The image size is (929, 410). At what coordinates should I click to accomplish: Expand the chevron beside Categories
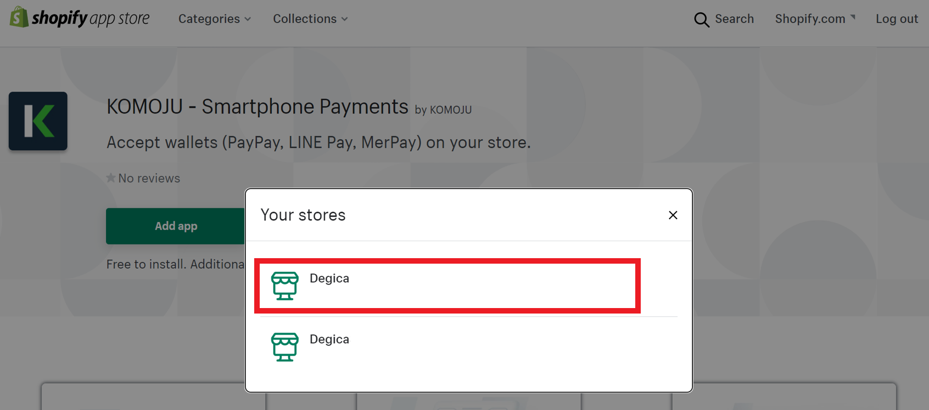(x=248, y=19)
